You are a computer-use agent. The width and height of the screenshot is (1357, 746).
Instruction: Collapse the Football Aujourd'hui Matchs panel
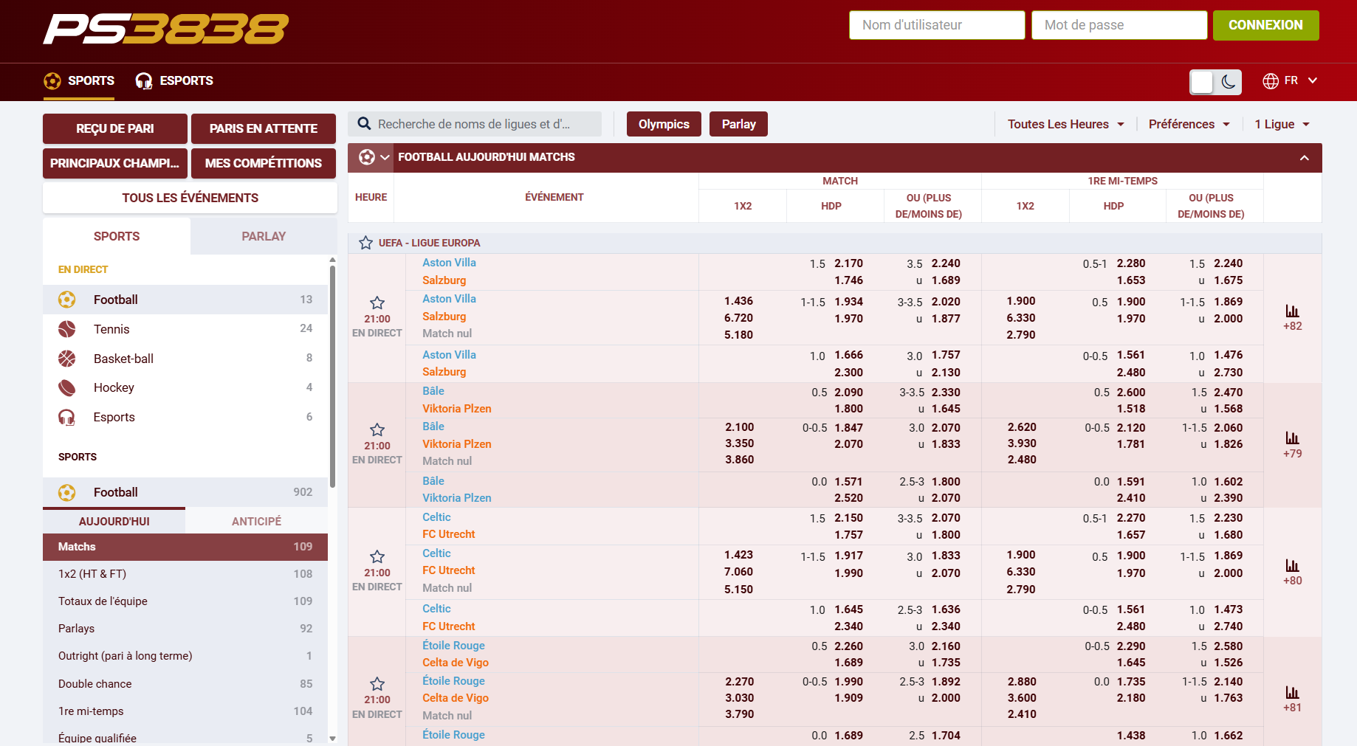[x=1305, y=158]
